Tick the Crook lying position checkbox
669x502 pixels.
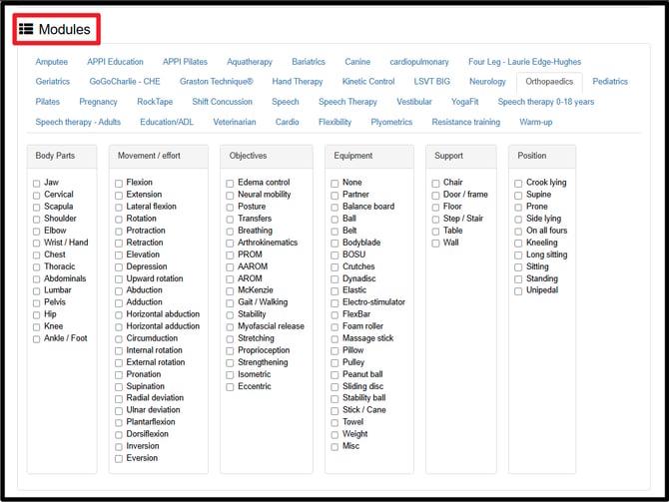point(518,184)
